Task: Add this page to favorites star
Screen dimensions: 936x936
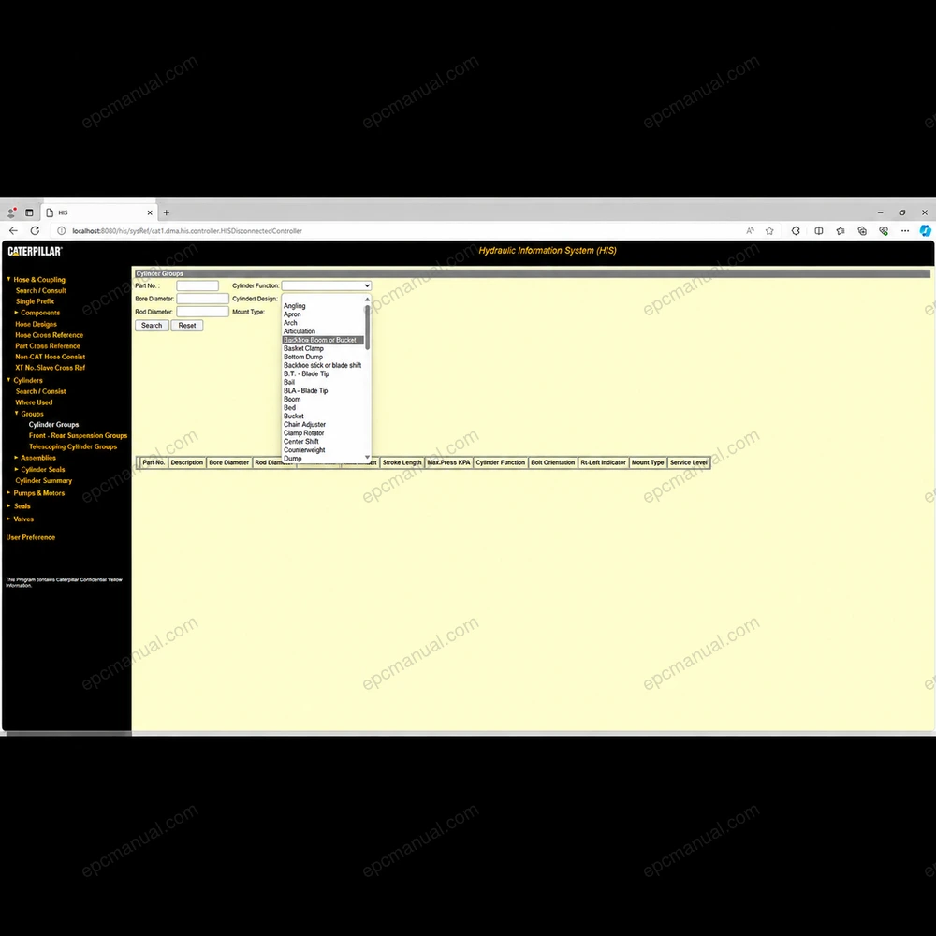Action: pos(769,231)
